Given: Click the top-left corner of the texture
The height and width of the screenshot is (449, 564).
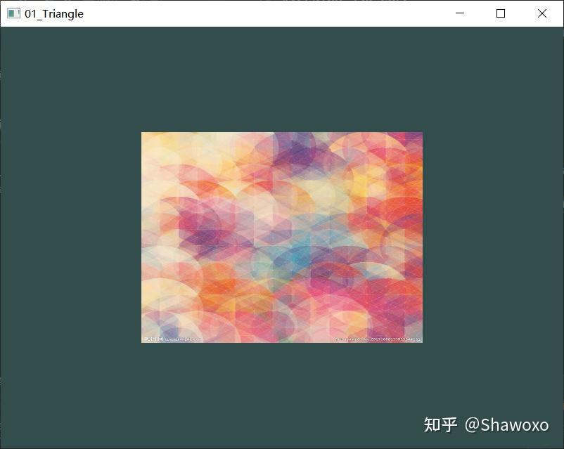Looking at the screenshot, I should tap(144, 135).
